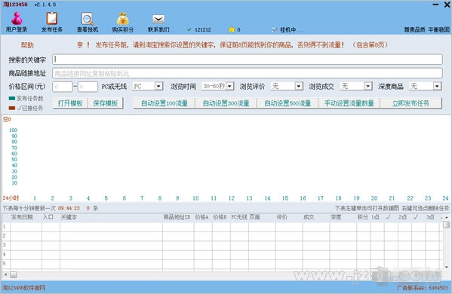Click 自动设置500流量 button
Viewport: 452px width, 294px height.
[287, 103]
